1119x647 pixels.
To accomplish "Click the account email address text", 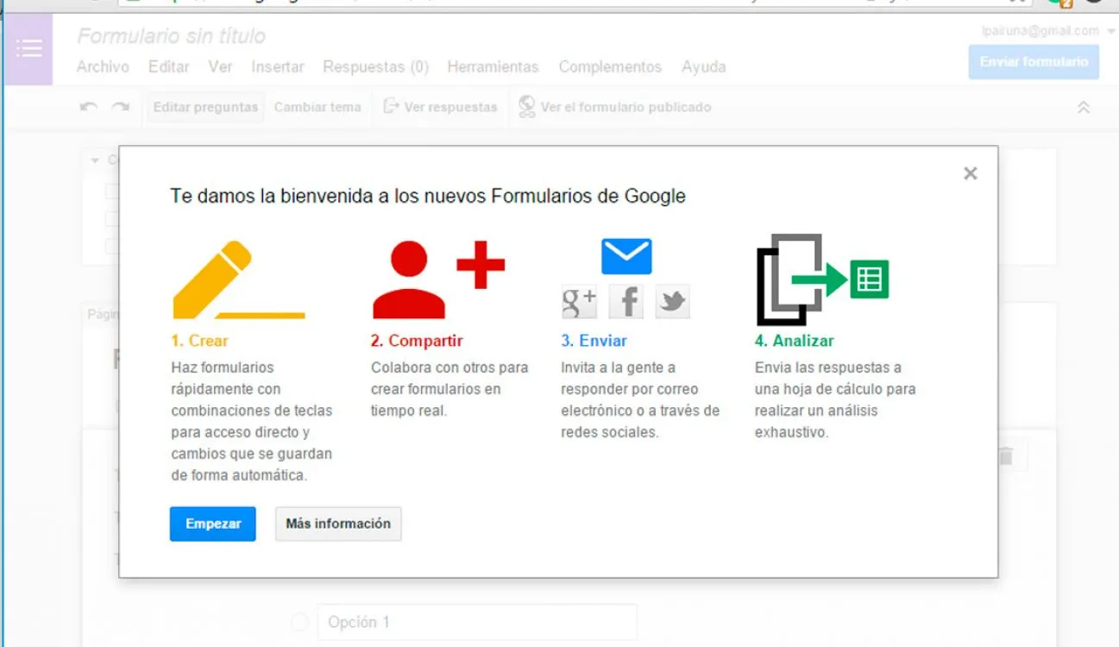I will coord(1040,31).
